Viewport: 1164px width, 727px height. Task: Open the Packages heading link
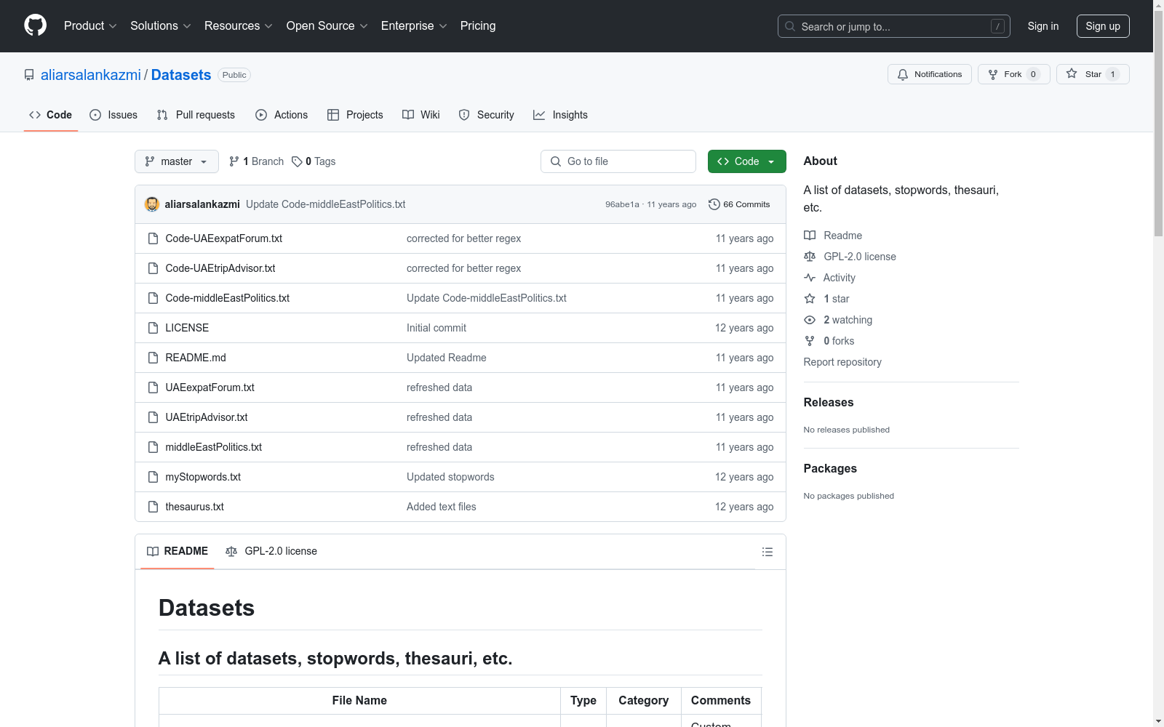coord(830,468)
